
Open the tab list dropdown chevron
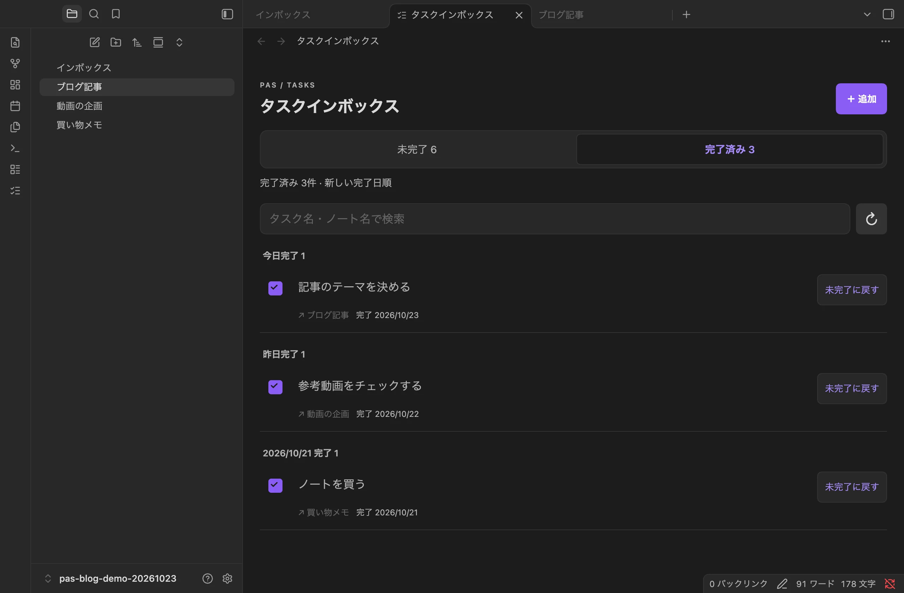tap(867, 14)
